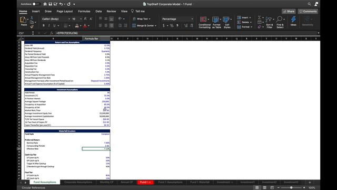
Task: Toggle Bold formatting
Action: [x=43, y=26]
